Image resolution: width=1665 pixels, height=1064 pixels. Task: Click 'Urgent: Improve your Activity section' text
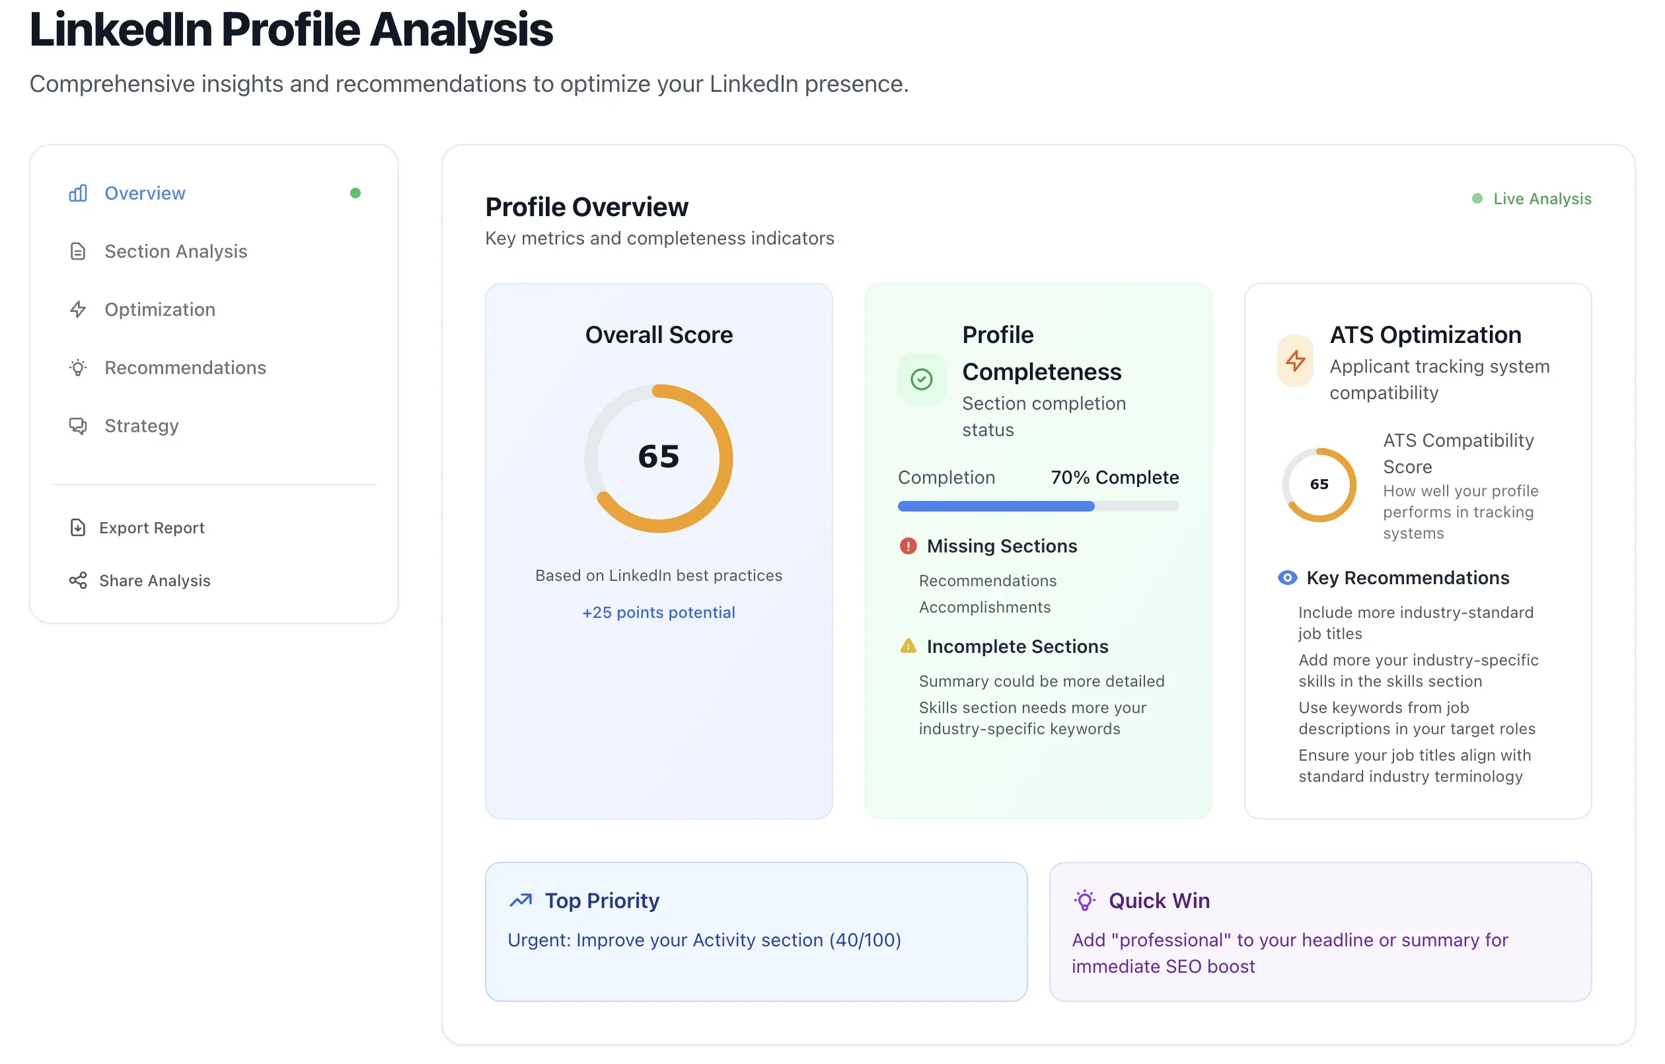[x=704, y=940]
